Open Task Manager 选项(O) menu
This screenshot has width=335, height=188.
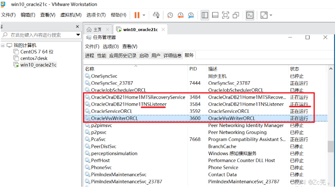coord(111,47)
